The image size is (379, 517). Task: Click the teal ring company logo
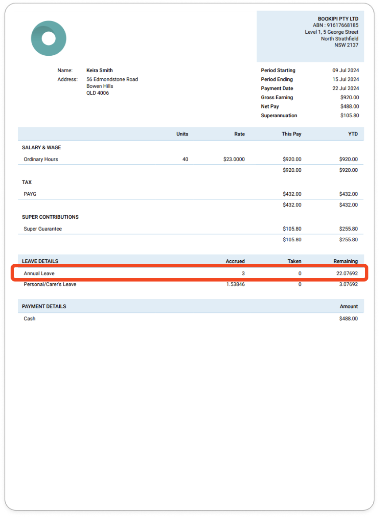click(49, 38)
